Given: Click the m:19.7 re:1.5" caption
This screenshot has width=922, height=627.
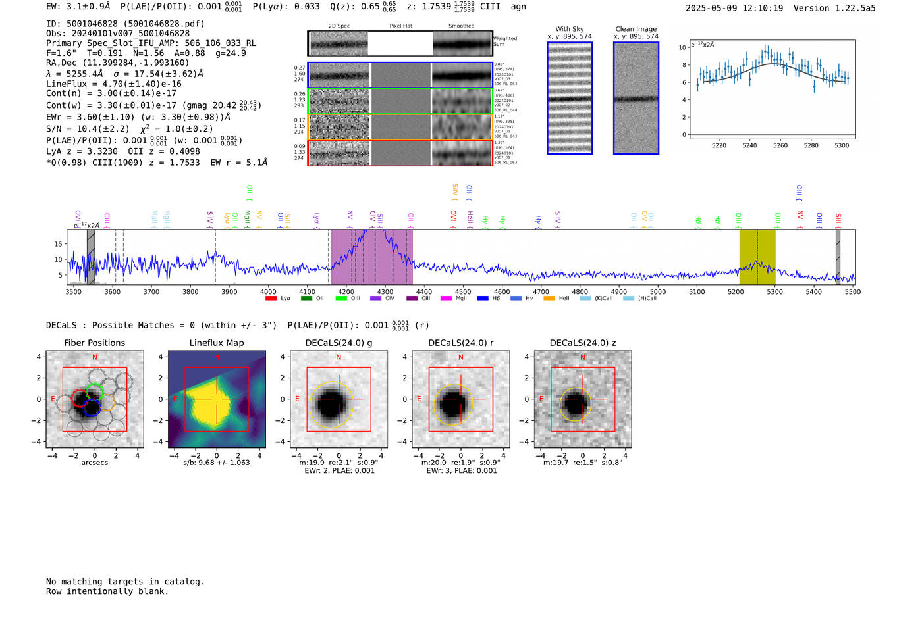Looking at the screenshot, I should [x=583, y=463].
